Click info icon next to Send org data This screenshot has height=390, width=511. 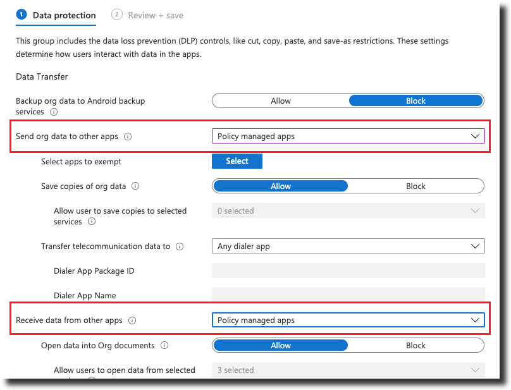pos(128,137)
